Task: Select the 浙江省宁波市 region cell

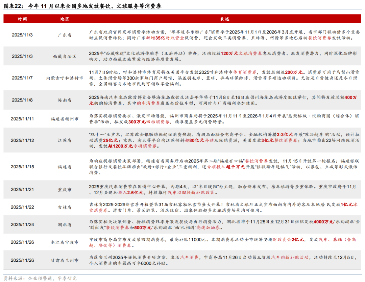Action: 64,242
